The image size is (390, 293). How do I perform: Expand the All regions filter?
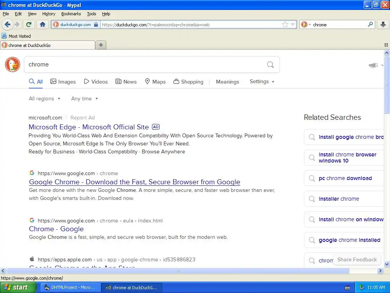[x=45, y=98]
